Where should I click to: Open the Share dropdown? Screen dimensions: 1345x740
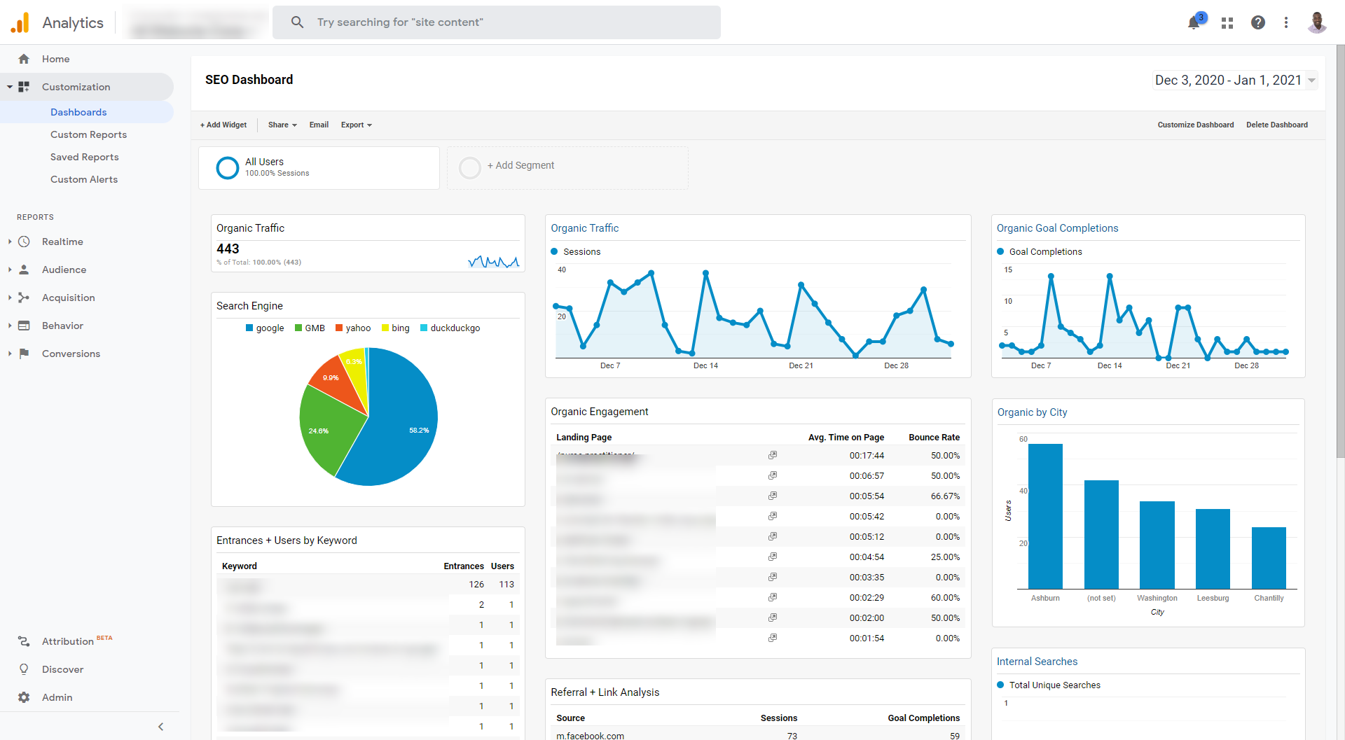pyautogui.click(x=282, y=125)
